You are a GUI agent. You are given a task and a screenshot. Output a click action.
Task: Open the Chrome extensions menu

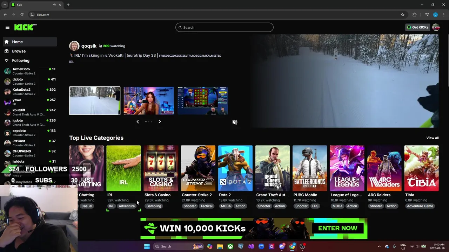[x=415, y=15]
